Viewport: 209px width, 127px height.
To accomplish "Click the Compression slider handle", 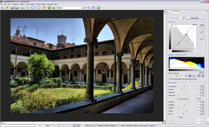I will (x=184, y=86).
